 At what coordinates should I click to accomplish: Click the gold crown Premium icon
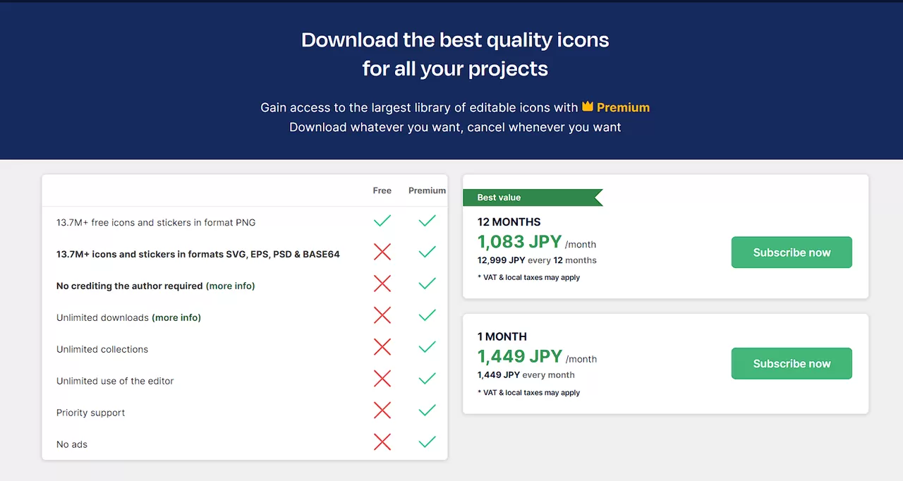coord(588,106)
